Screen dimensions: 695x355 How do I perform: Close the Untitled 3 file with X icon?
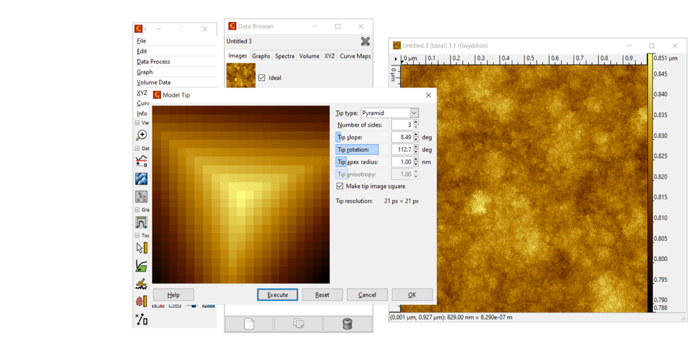365,41
